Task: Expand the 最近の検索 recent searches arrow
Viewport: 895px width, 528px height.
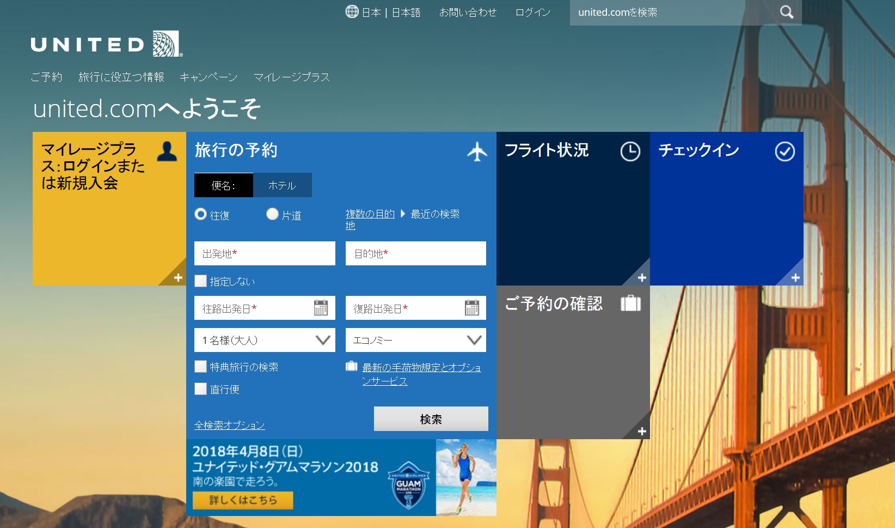Action: pos(403,214)
